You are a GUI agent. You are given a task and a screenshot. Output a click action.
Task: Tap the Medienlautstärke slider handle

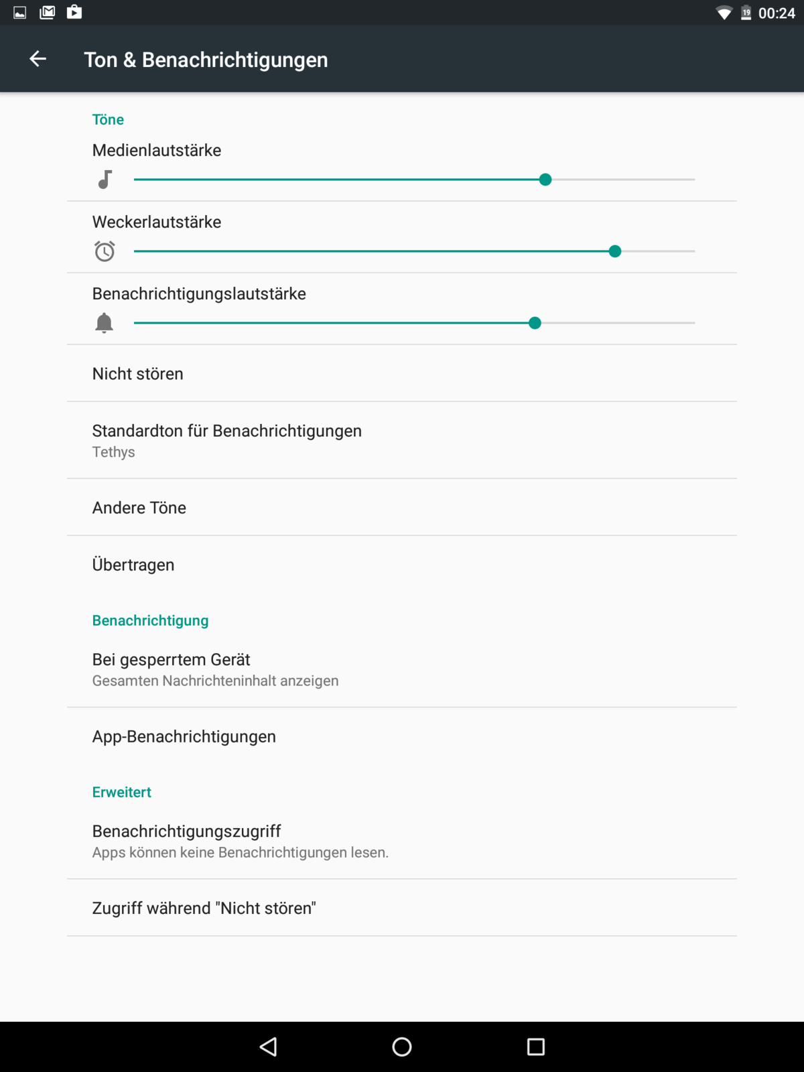(x=545, y=180)
